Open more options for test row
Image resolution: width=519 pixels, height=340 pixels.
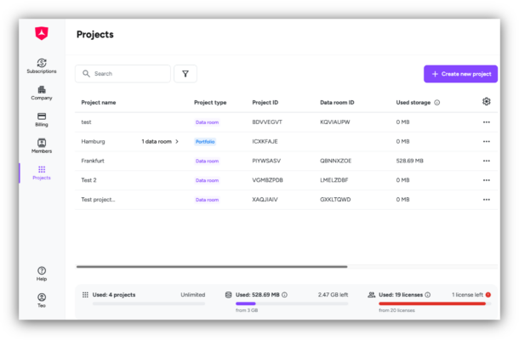point(486,122)
